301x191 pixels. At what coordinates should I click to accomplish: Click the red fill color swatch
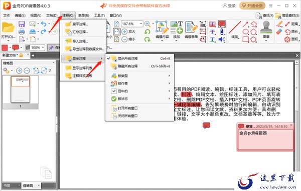(5, 47)
